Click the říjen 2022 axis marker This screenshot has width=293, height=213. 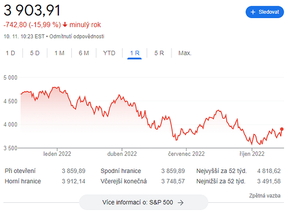(252, 154)
